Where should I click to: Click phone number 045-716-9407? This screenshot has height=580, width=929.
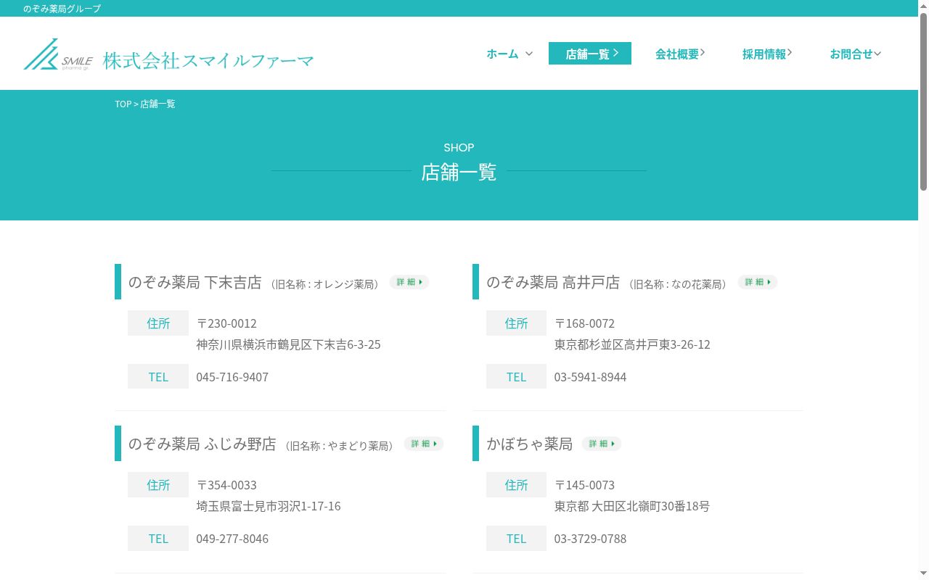click(x=232, y=377)
